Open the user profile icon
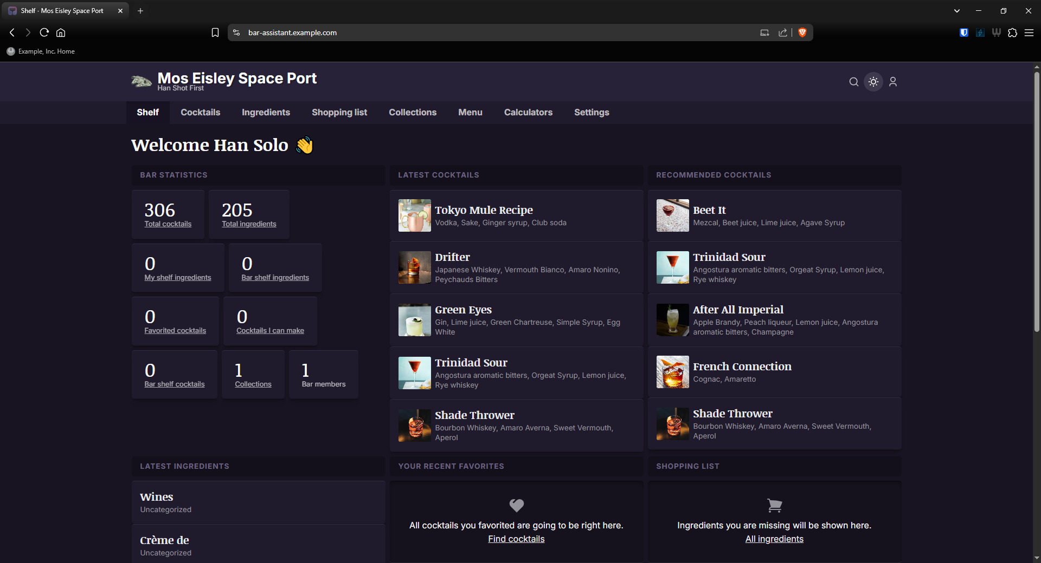Screen dimensions: 1041x563 click(x=893, y=82)
